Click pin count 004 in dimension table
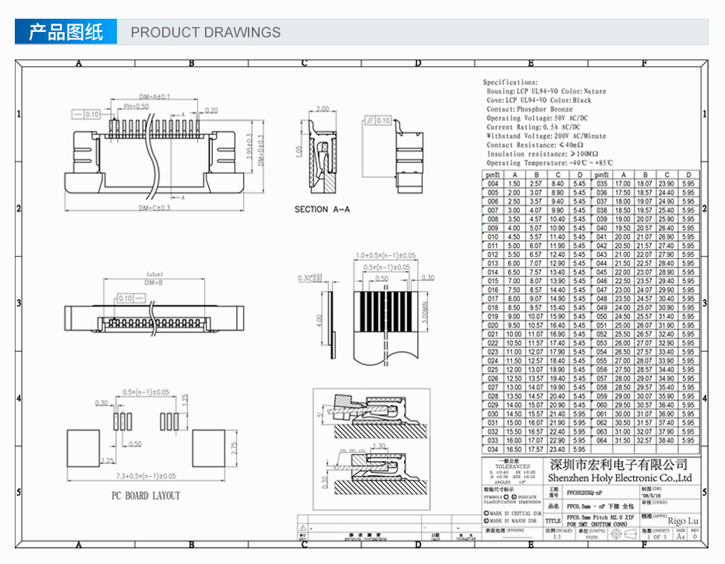The width and height of the screenshot is (725, 564). (493, 183)
